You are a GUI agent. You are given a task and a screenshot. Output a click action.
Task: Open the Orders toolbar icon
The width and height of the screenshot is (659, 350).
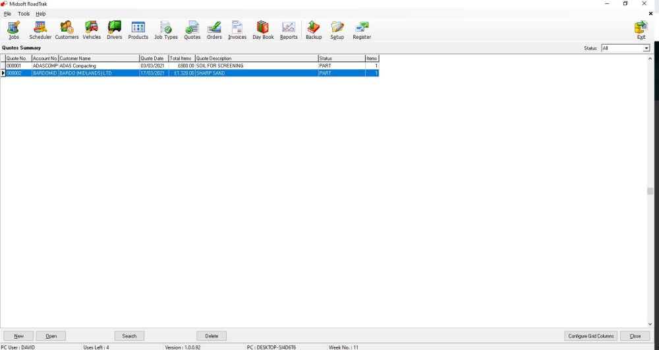pos(214,30)
